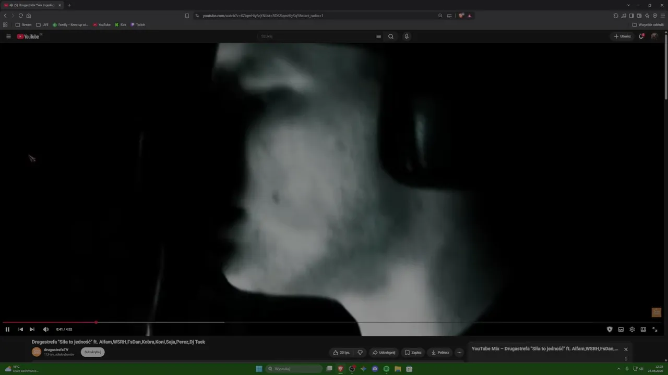
Task: Download the video with Pobierz button
Action: 440,353
